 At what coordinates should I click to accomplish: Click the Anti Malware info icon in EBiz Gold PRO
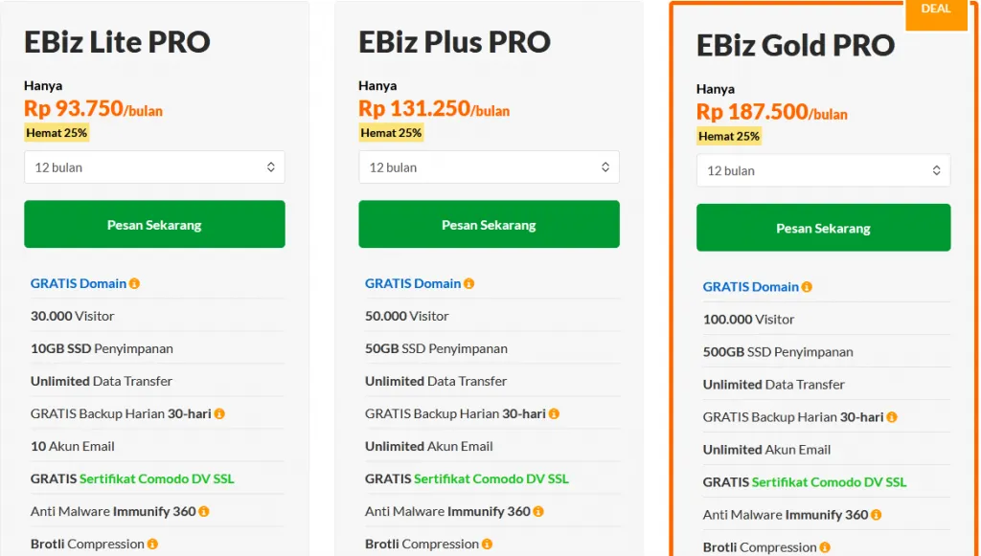coord(878,515)
